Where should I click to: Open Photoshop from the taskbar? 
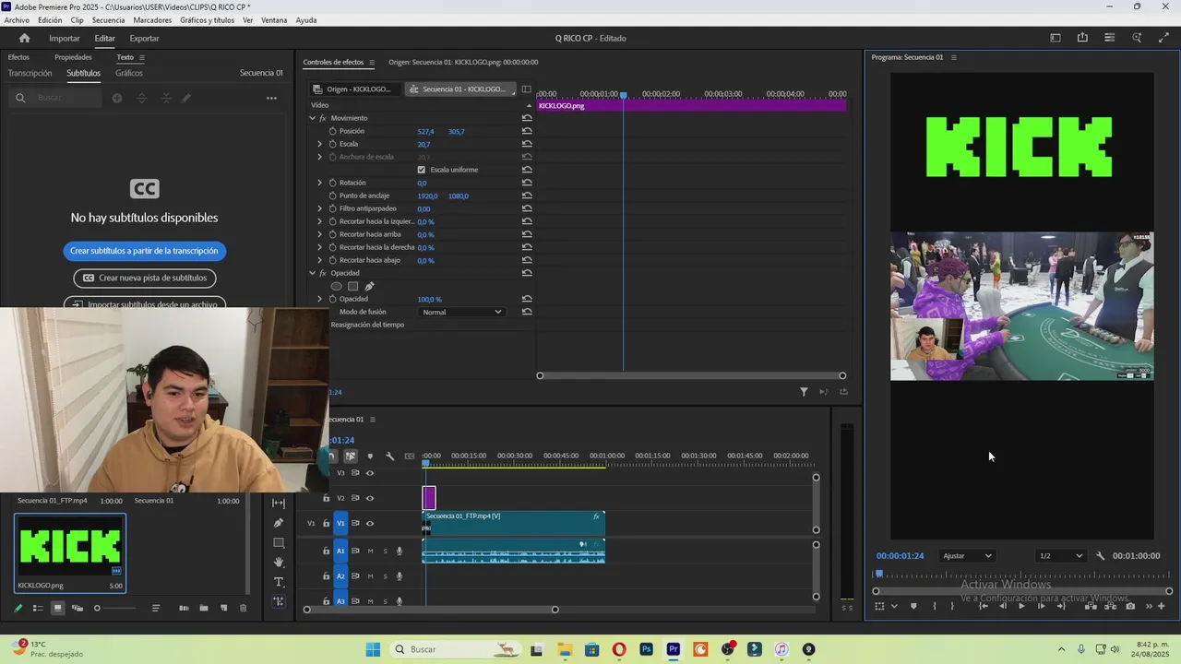pyautogui.click(x=646, y=649)
